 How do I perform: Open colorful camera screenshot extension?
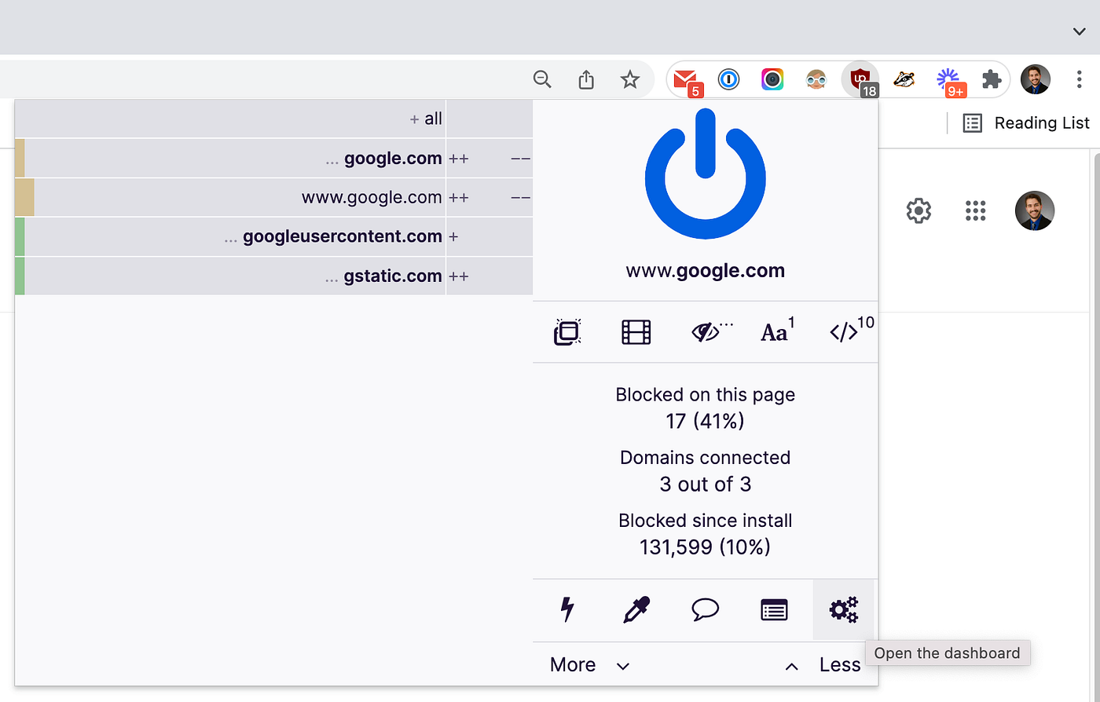772,79
